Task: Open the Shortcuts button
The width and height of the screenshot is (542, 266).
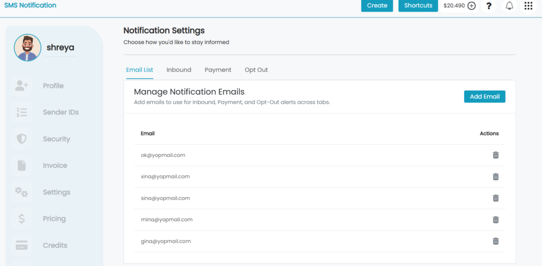Action: click(x=418, y=5)
